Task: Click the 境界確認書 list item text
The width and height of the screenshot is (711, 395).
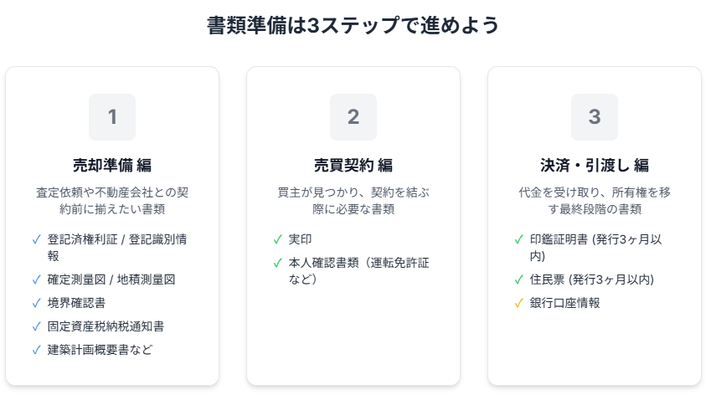Action: click(x=76, y=303)
